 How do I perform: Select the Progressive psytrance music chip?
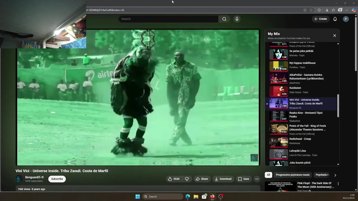293,175
